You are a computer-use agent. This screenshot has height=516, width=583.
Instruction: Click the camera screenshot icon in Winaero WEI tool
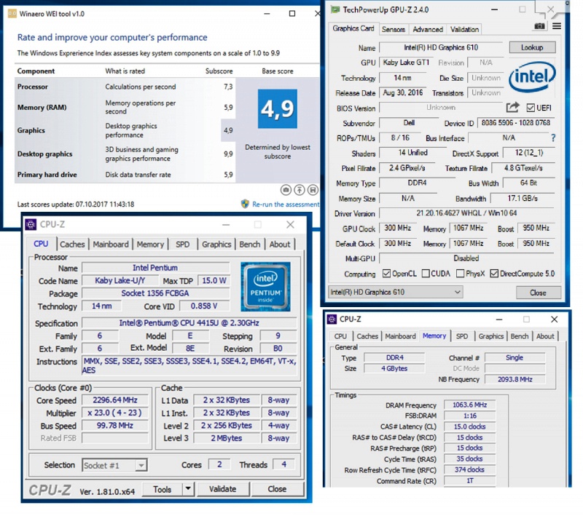tap(286, 190)
